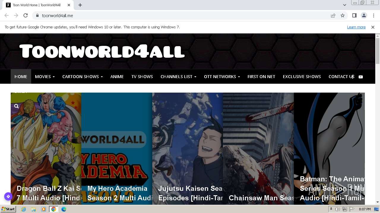
Task: Open Jujutsu Kaisen post title
Action: coord(191,193)
